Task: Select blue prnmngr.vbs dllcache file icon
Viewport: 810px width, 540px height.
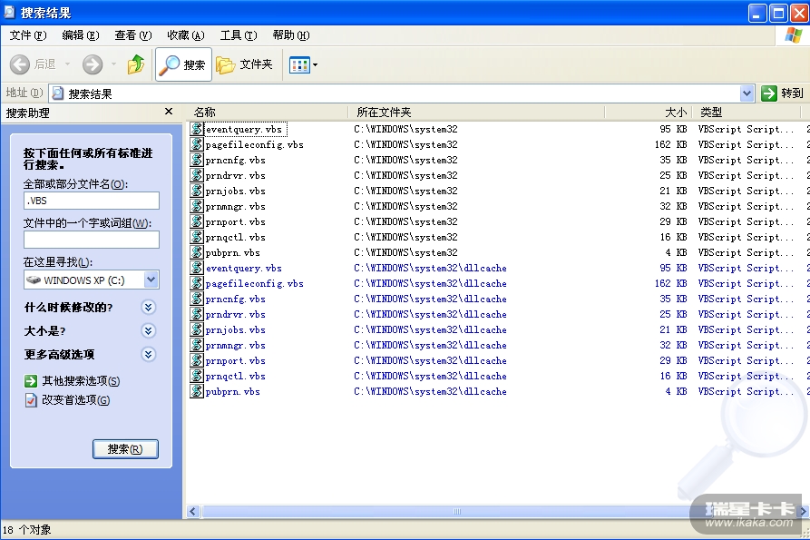Action: [x=196, y=345]
